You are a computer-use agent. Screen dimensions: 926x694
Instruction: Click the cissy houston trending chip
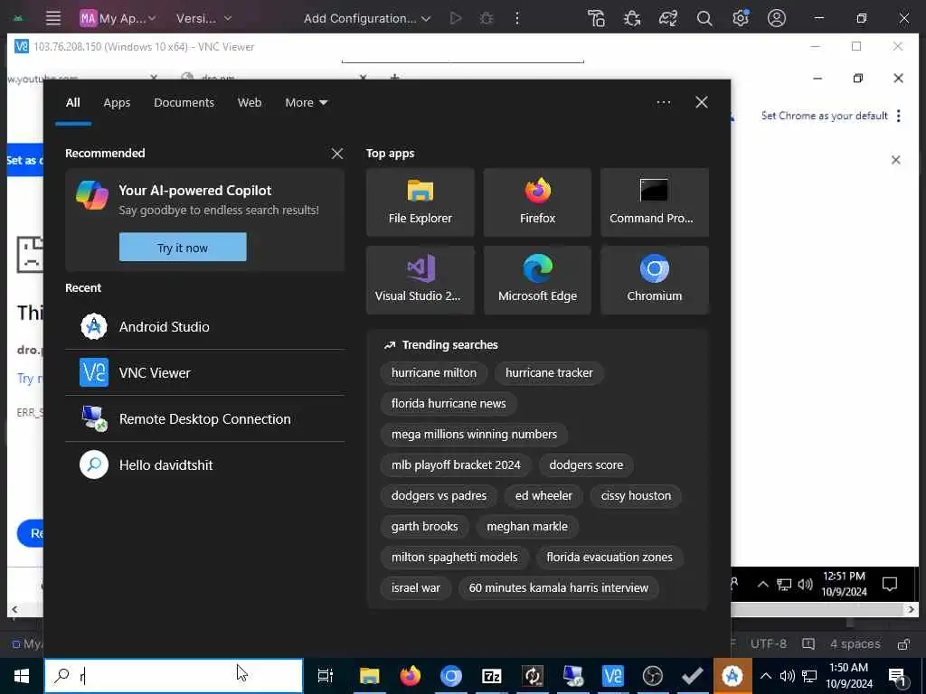pos(636,496)
